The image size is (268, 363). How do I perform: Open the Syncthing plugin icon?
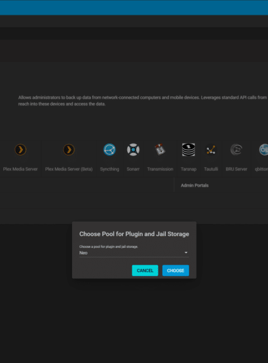tap(109, 150)
